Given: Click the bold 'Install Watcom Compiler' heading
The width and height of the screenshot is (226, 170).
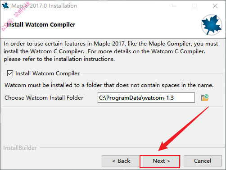Looking at the screenshot, I should point(41,25).
